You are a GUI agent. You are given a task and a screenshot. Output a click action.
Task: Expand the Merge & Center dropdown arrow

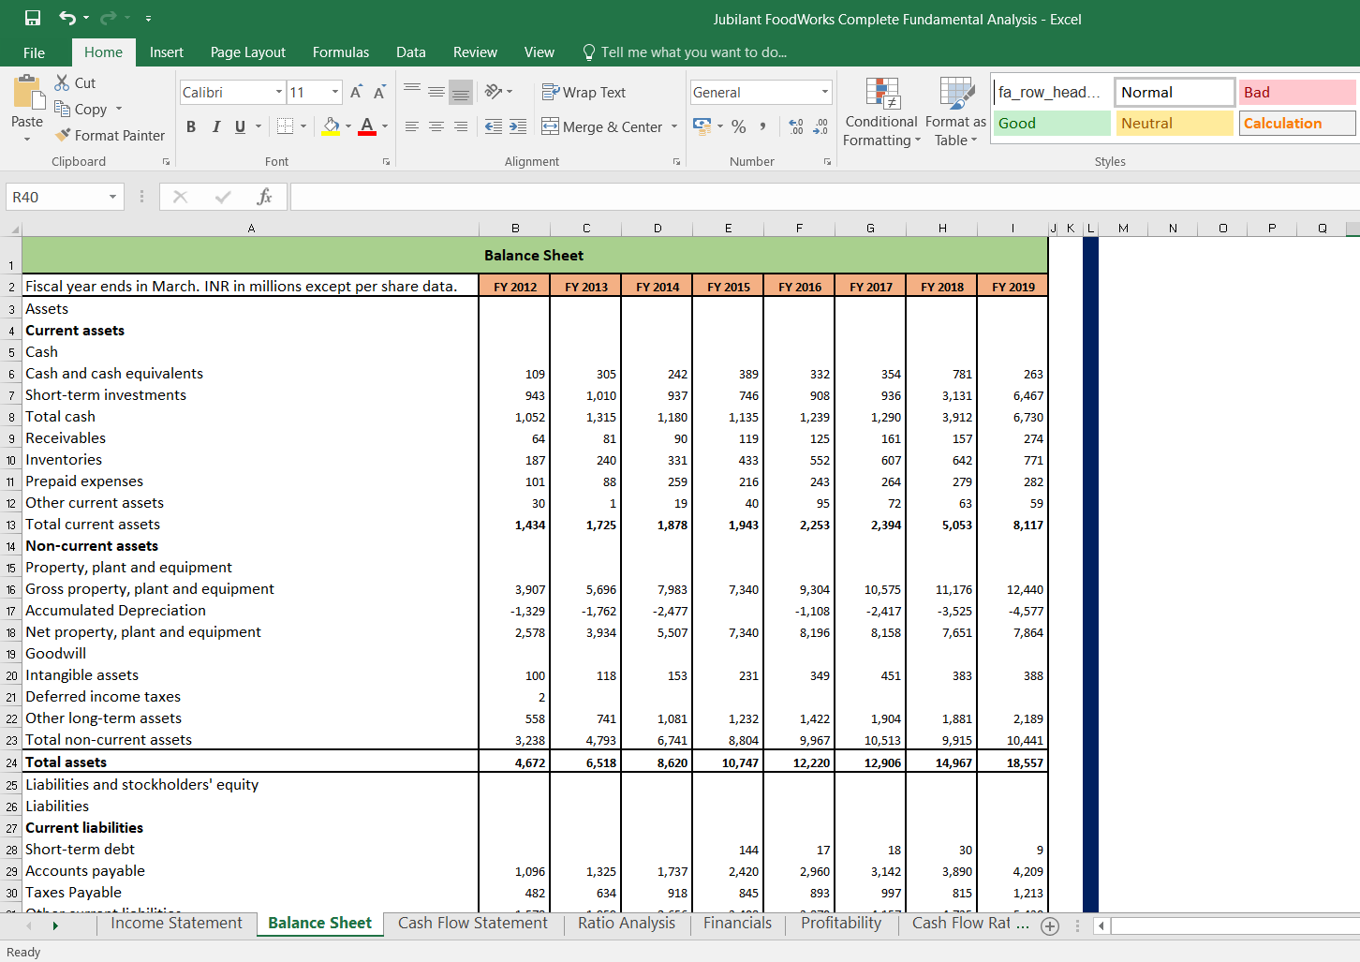click(x=674, y=126)
